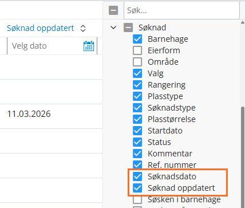The width and height of the screenshot is (245, 208).
Task: Enable the Område column checkbox
Action: point(137,62)
